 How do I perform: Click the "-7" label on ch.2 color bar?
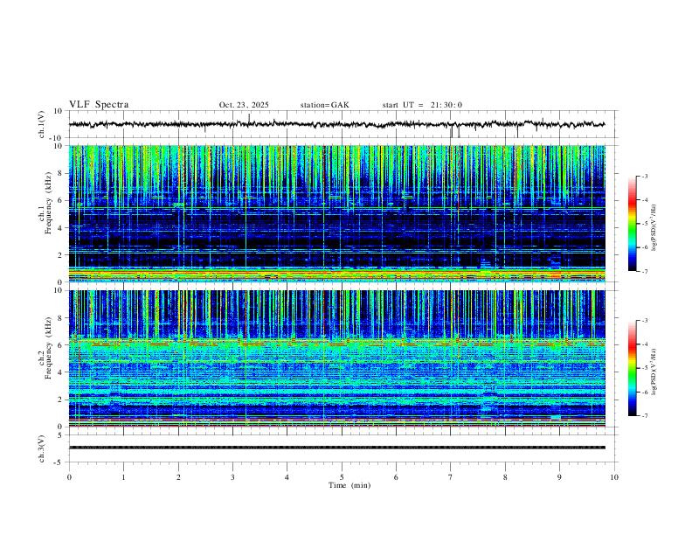point(645,416)
